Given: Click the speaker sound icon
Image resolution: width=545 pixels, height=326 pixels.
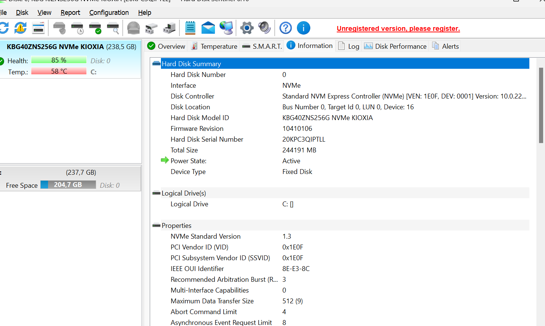Looking at the screenshot, I should [264, 28].
